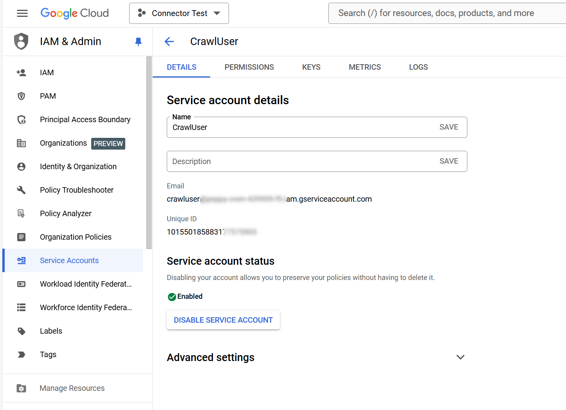Switch to the DETAILS tab
Image resolution: width=566 pixels, height=410 pixels.
click(182, 67)
